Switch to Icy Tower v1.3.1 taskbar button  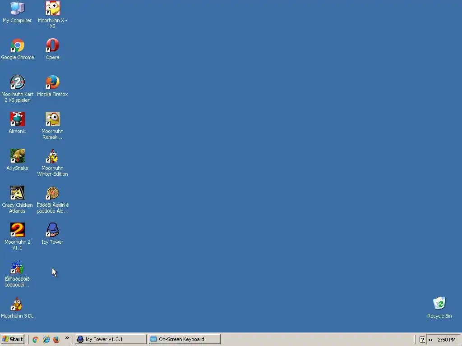click(x=111, y=339)
